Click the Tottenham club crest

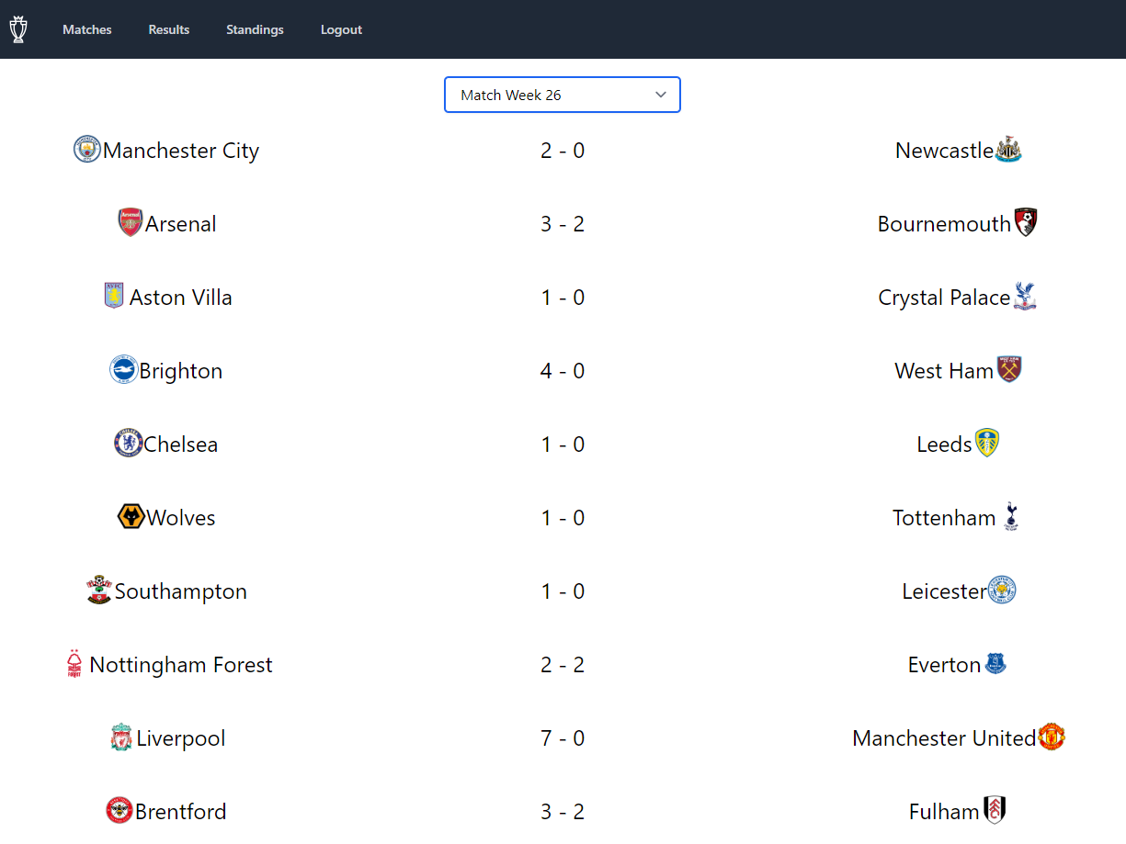1011,516
